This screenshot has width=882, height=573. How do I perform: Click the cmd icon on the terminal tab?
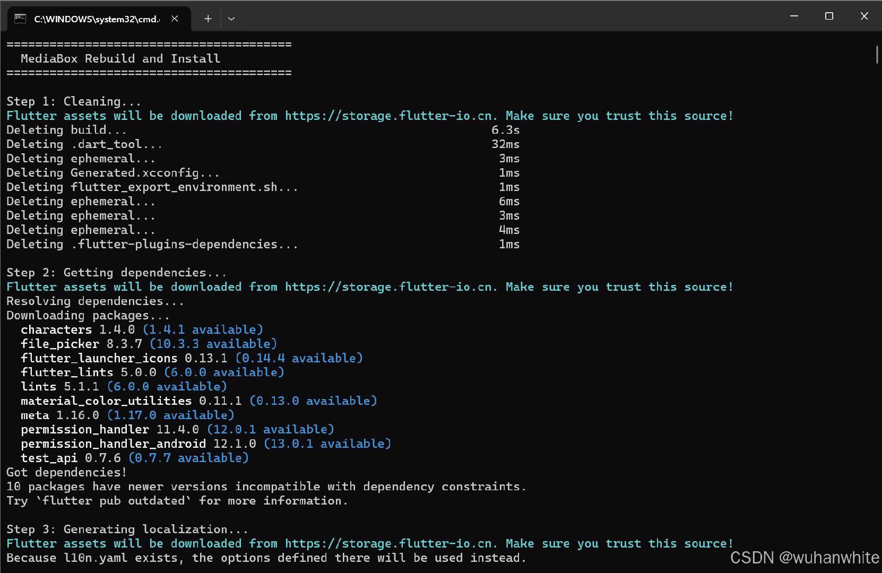tap(20, 19)
